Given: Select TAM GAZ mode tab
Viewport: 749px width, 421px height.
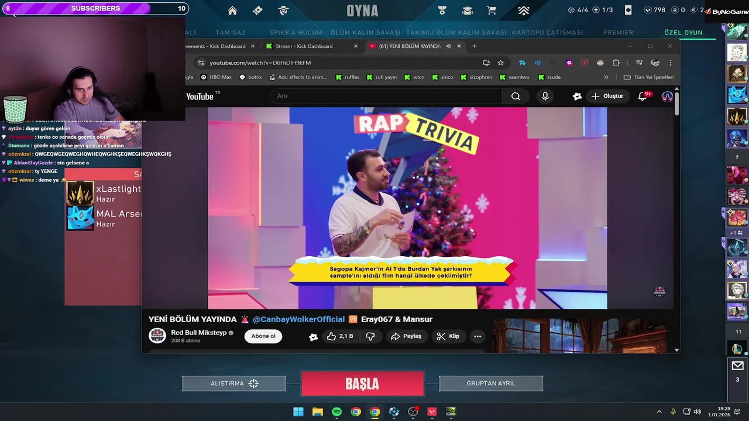Looking at the screenshot, I should (231, 33).
